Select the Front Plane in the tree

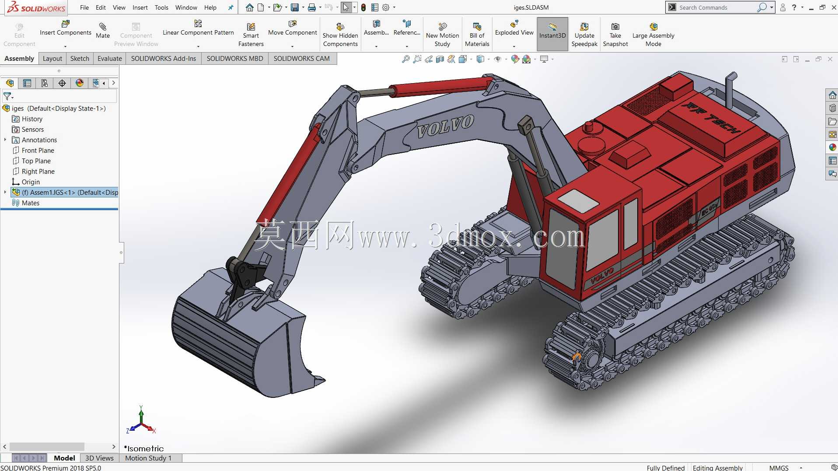pos(38,151)
